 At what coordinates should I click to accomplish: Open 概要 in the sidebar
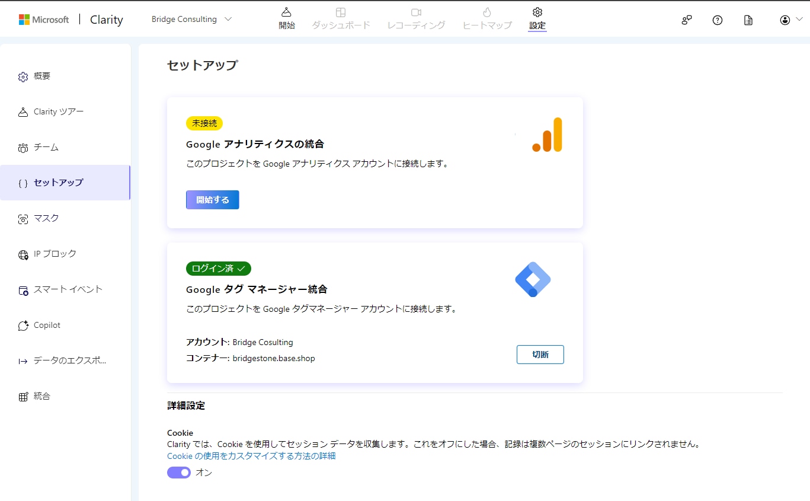(65, 76)
